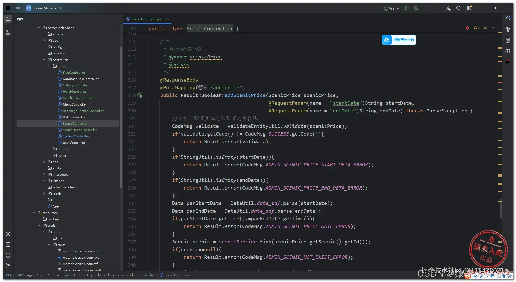Click the project tree scrollbar
The width and height of the screenshot is (516, 282).
click(121, 118)
